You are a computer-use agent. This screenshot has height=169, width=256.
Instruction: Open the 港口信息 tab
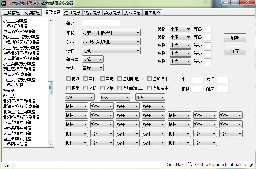click(72, 13)
